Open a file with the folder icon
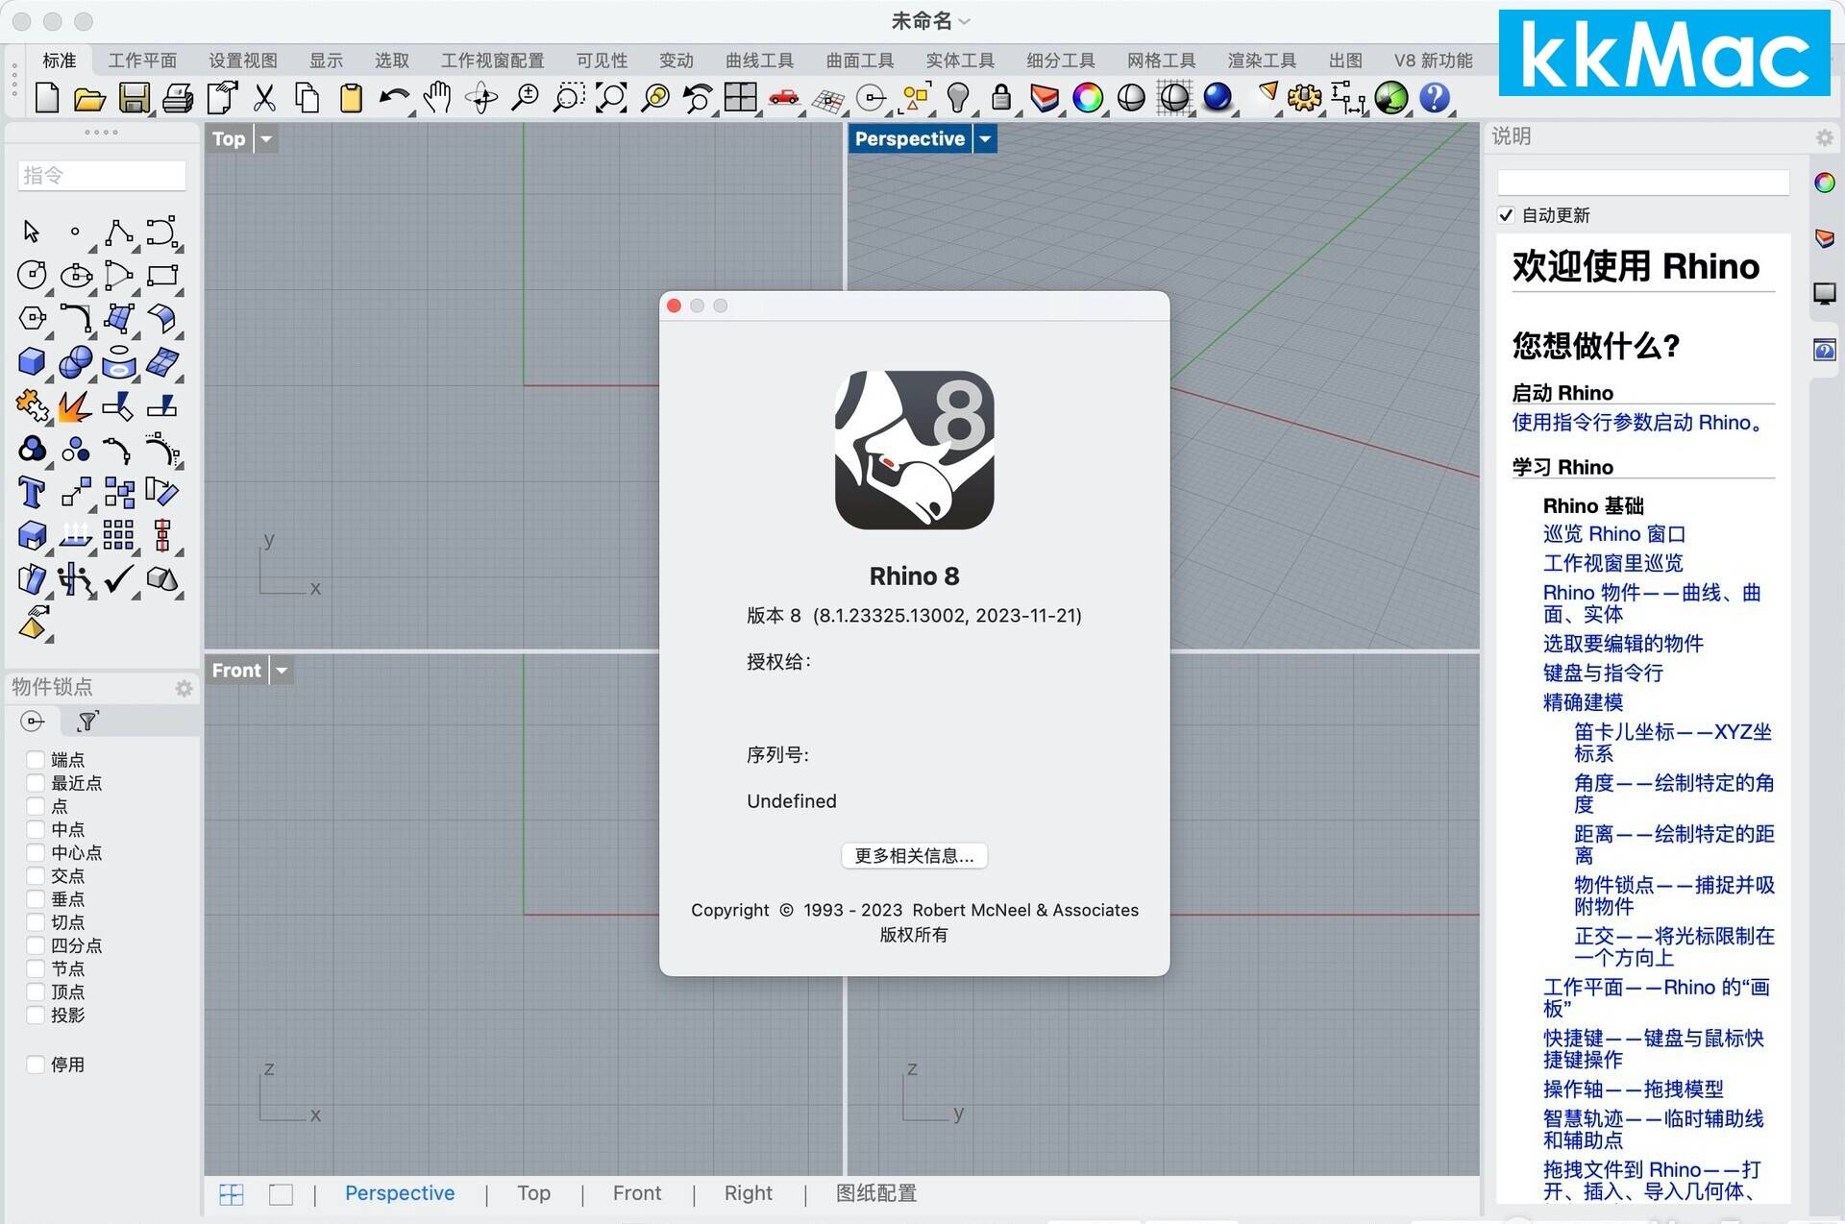 89,98
